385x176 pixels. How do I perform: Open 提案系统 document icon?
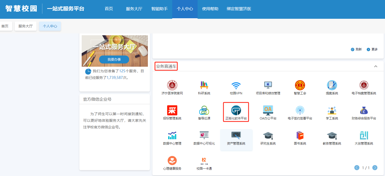click(x=332, y=85)
